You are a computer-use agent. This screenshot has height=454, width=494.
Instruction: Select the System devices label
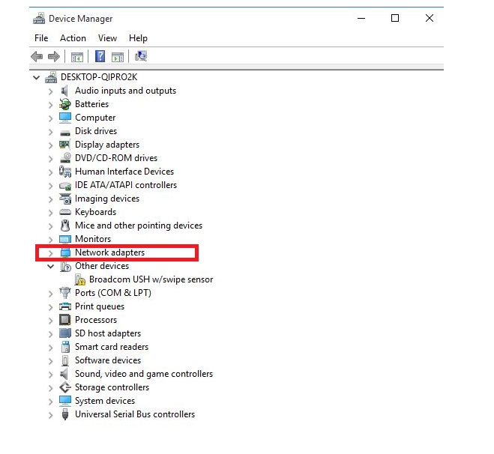point(105,401)
